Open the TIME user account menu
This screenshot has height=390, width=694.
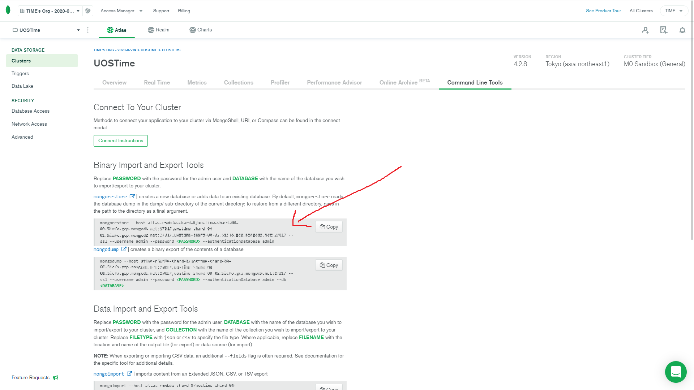[x=673, y=11]
